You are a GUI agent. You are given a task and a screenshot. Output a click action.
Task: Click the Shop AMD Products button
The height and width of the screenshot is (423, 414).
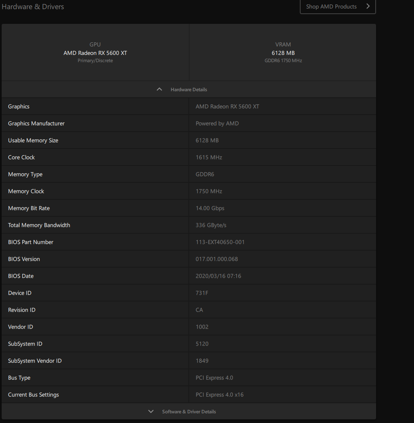pos(338,6)
